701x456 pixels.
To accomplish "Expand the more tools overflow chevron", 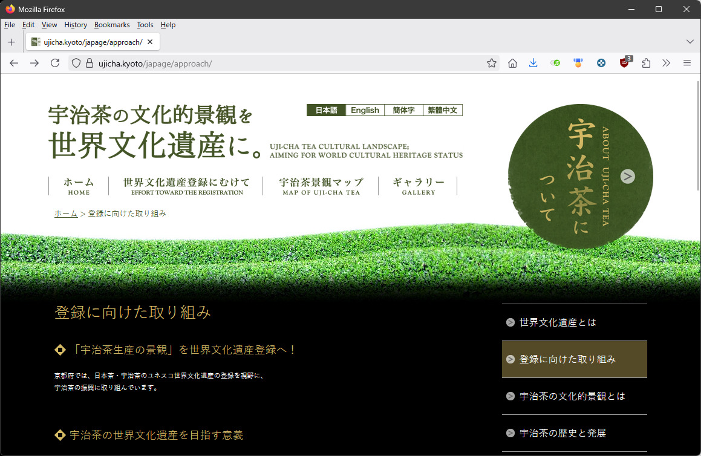I will [x=667, y=63].
